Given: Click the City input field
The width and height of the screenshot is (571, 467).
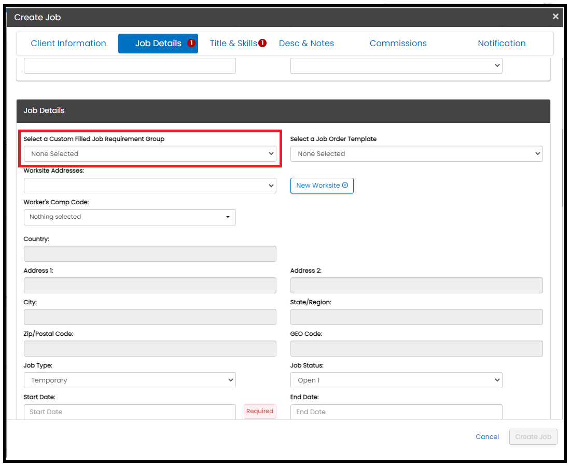Looking at the screenshot, I should [x=150, y=317].
